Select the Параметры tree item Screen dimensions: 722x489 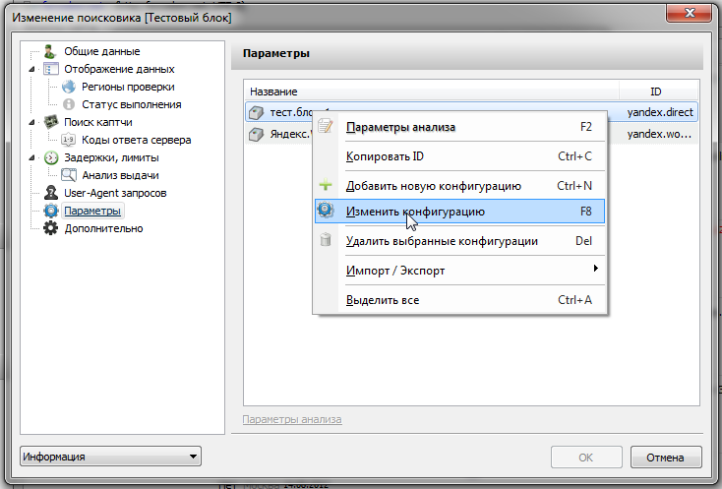coord(92,211)
